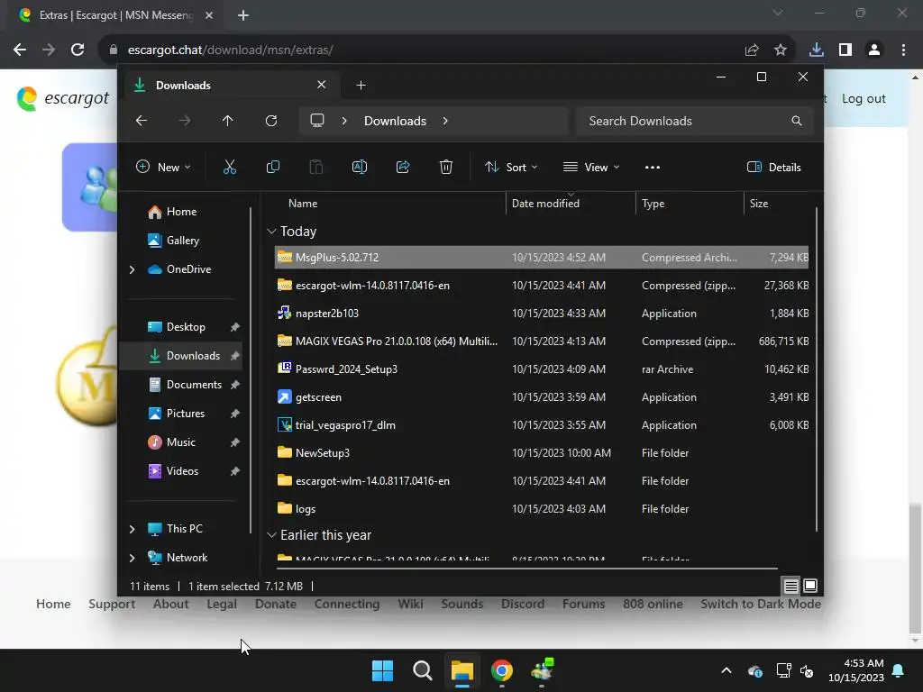Click the Copy icon in Explorer toolbar
Viewport: 923px width, 692px height.
point(273,167)
